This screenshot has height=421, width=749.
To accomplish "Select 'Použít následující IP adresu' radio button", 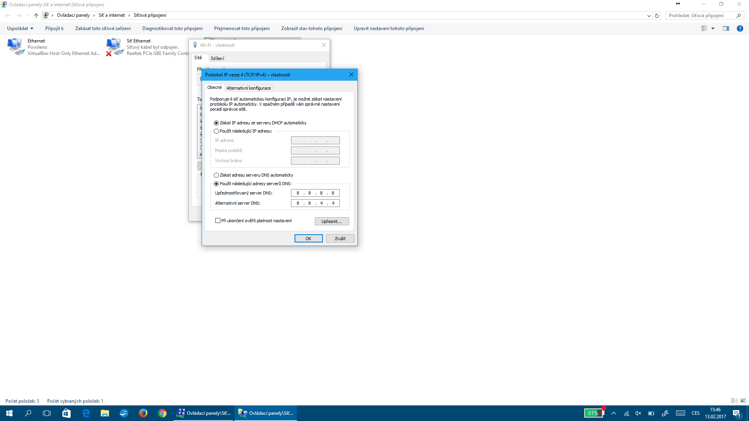I will click(x=217, y=131).
